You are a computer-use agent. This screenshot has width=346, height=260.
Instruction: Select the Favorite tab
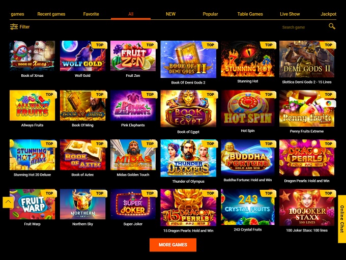[x=91, y=14]
